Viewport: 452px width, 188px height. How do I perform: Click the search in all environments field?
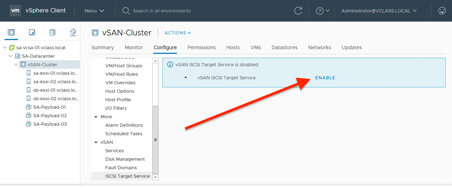162,11
